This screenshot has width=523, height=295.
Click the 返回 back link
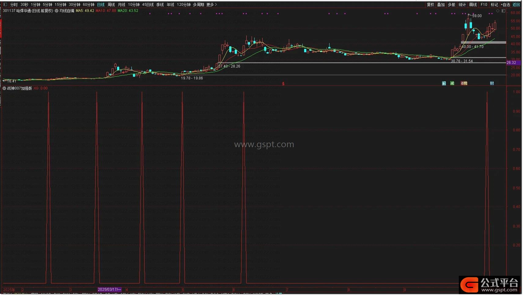(516, 5)
